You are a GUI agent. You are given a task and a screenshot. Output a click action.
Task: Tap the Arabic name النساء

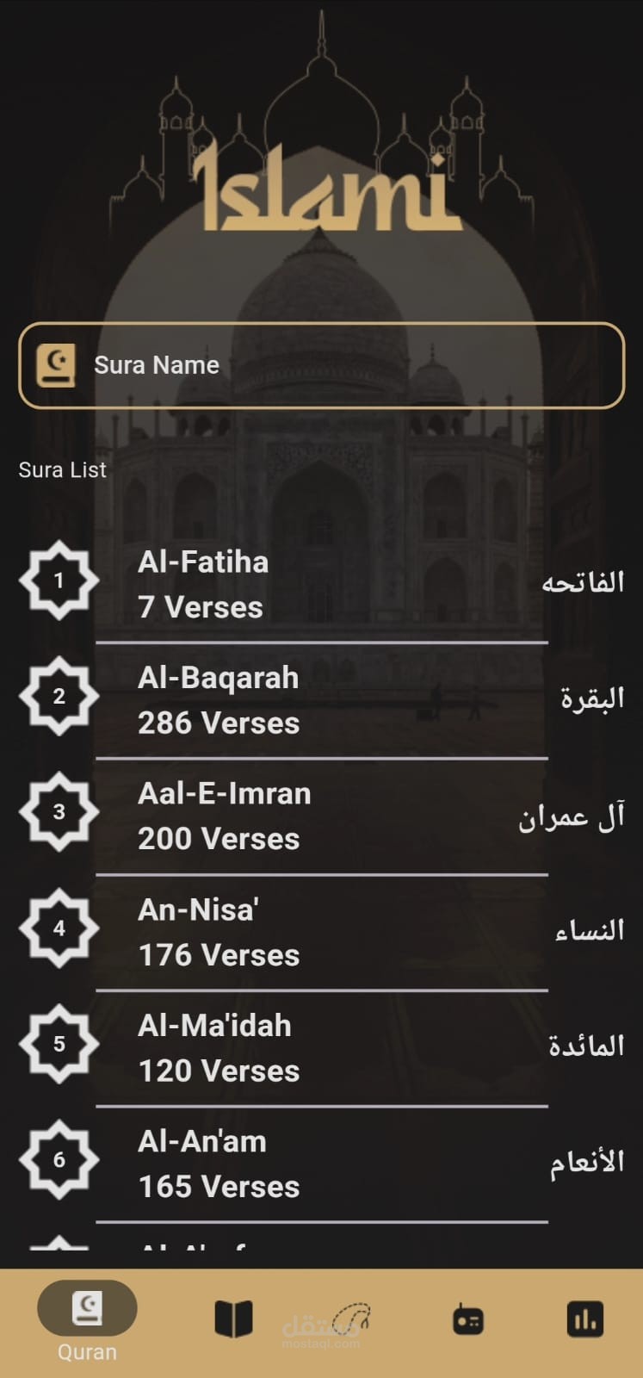(590, 930)
